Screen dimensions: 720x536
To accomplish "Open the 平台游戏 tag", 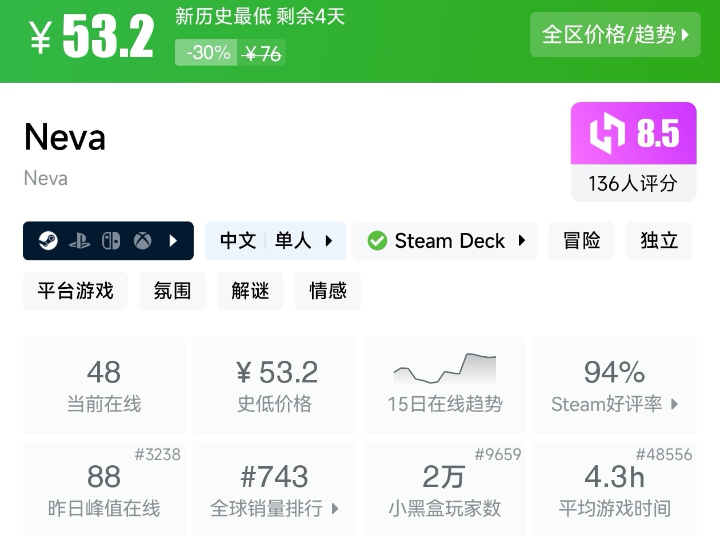I will (x=75, y=291).
